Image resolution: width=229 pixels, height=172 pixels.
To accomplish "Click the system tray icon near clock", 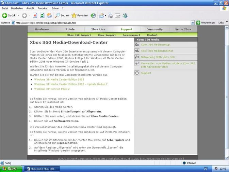I will (216, 169).
